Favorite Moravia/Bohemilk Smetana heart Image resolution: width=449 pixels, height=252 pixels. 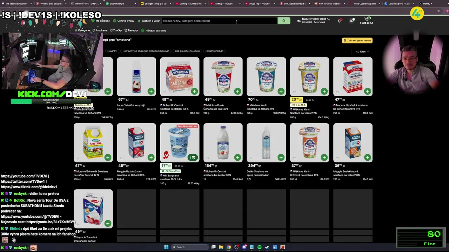[78, 159]
